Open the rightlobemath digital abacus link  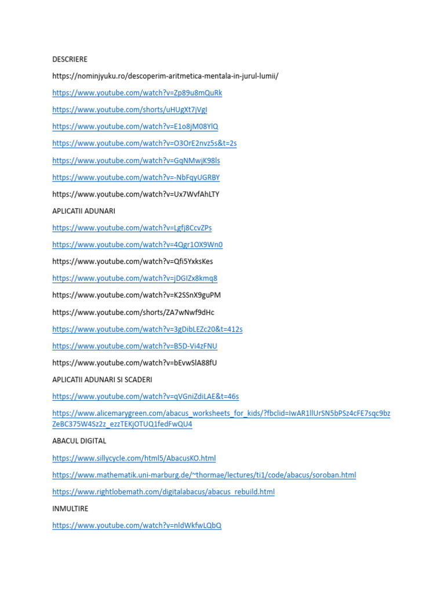[163, 492]
